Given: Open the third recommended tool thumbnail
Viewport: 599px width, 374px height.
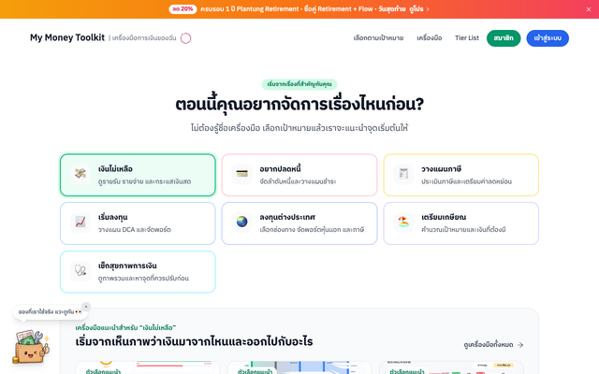Looking at the screenshot, I should click(x=451, y=367).
